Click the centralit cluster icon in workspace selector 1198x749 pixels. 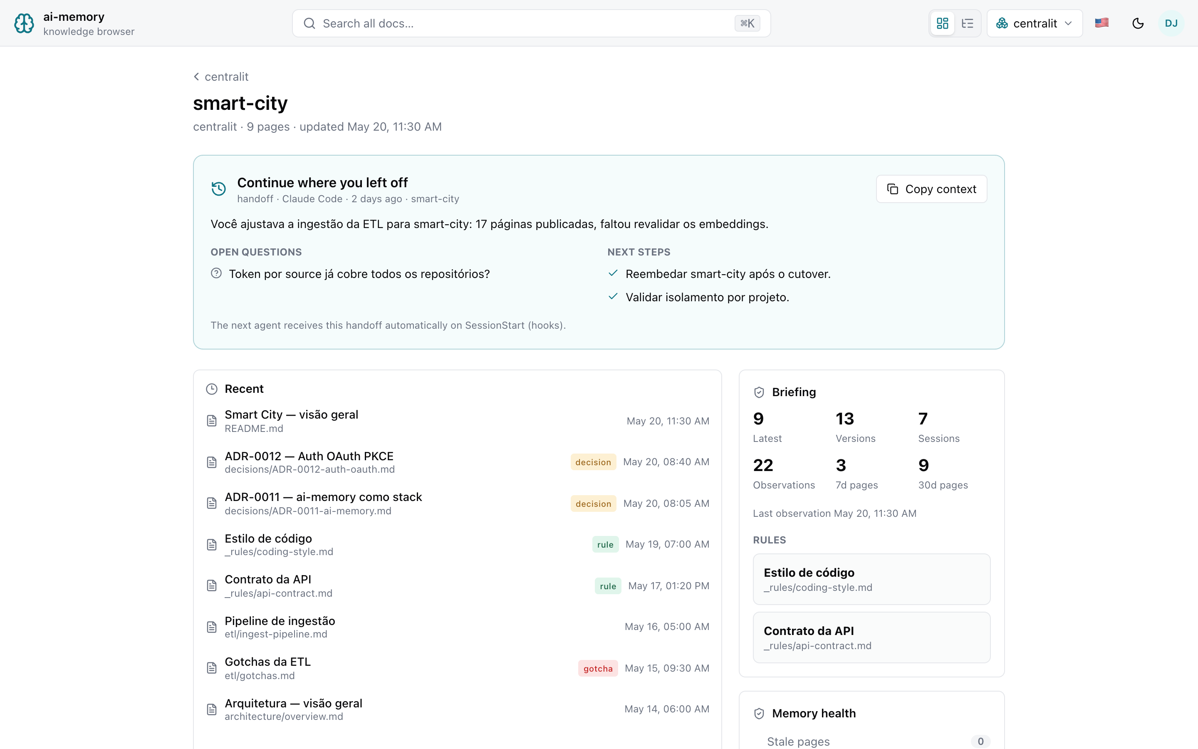1002,23
